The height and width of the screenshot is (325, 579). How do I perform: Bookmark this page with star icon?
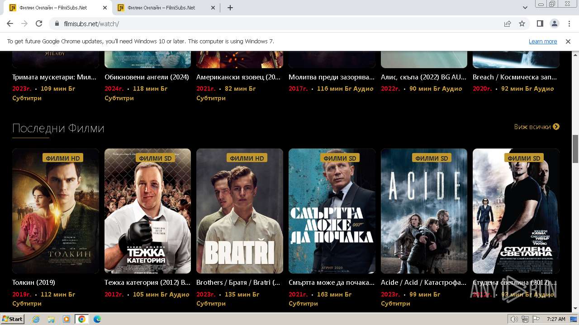(522, 23)
